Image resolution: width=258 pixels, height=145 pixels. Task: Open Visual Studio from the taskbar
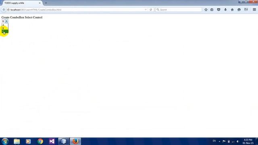coord(52,141)
